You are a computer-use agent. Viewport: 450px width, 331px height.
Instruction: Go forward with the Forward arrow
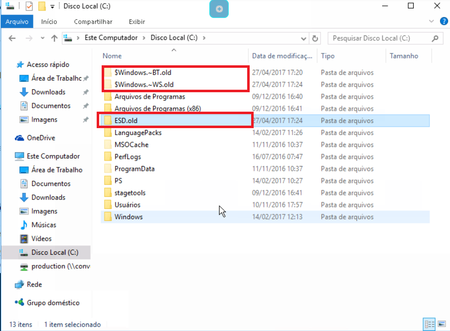tap(29, 38)
